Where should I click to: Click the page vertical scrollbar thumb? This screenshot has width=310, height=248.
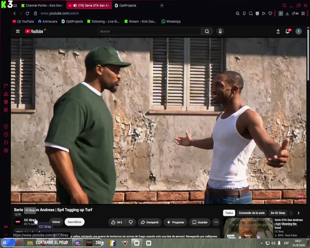(x=308, y=54)
